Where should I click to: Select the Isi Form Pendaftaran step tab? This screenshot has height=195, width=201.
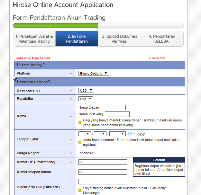(x=77, y=39)
